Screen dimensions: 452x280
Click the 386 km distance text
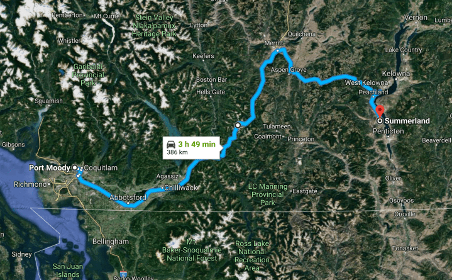point(177,152)
